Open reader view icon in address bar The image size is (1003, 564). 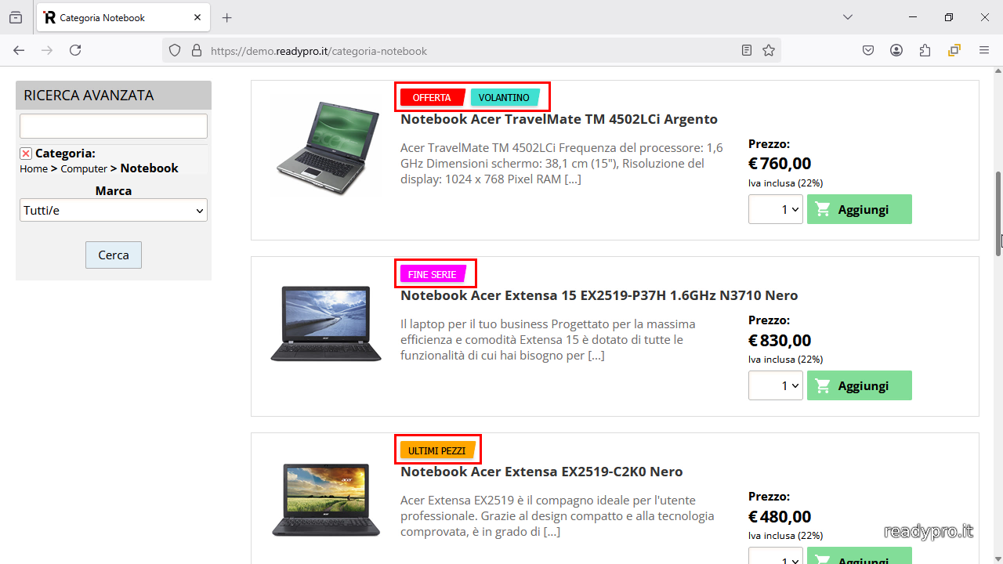point(747,50)
